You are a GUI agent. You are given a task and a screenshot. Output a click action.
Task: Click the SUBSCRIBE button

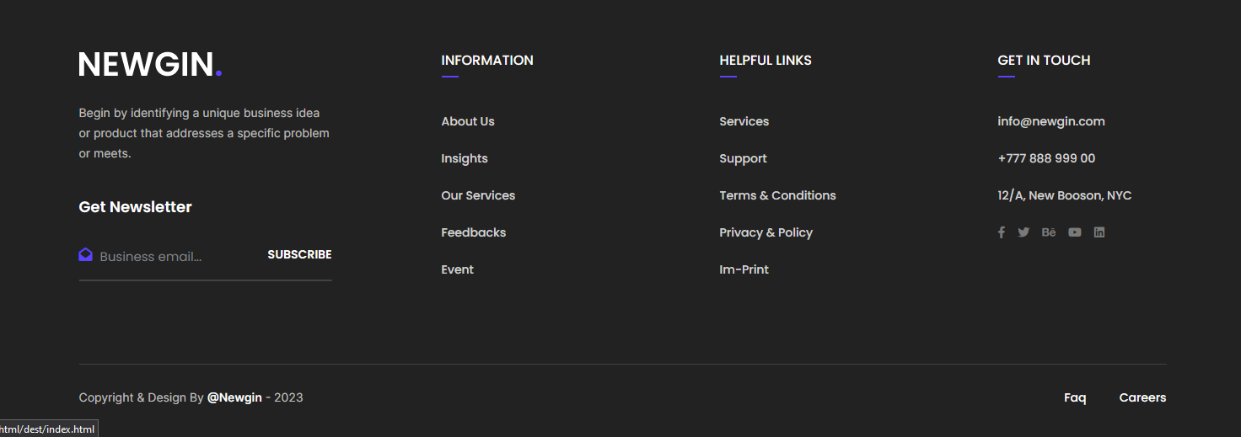(x=299, y=254)
